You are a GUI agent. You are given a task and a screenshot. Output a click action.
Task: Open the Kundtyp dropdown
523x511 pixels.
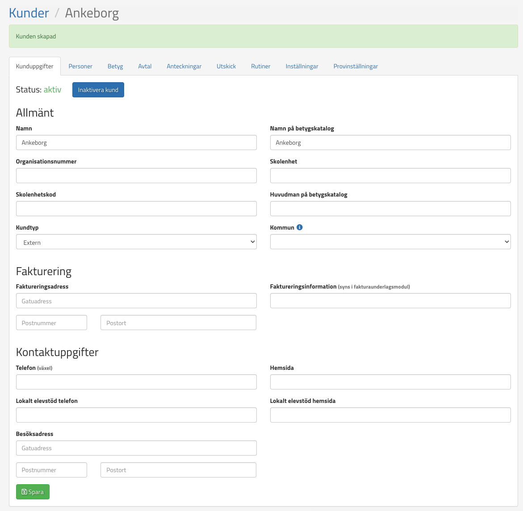click(136, 242)
